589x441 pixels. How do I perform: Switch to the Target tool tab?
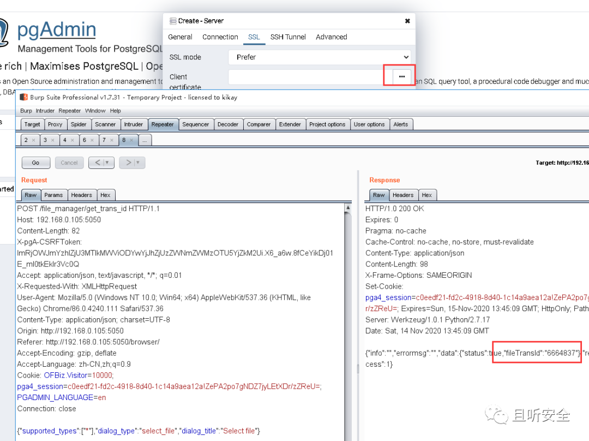point(32,124)
